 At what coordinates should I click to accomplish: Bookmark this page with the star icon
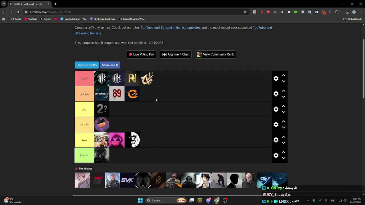245,12
